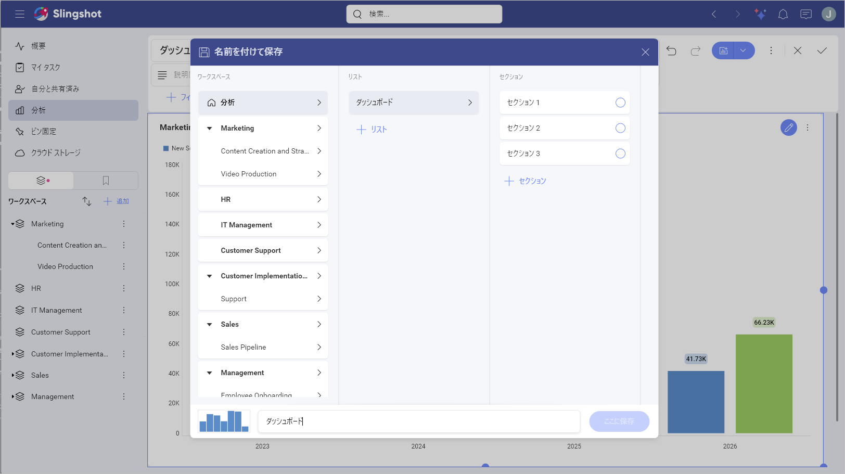The image size is (845, 474).
Task: Edit the visualization with pencil icon
Action: click(x=789, y=127)
